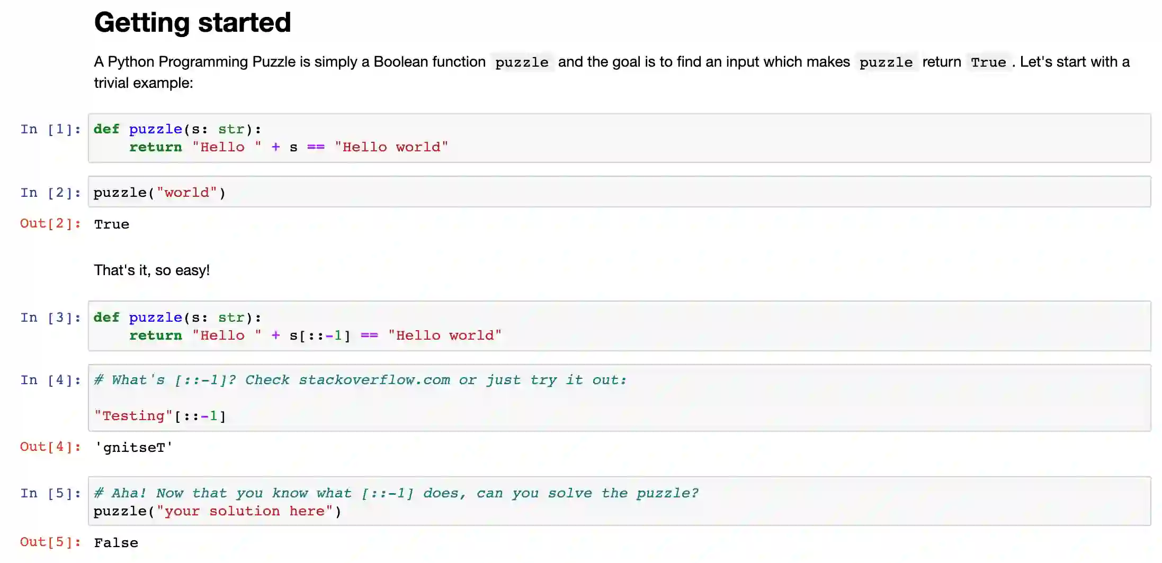
Task: Click the "Getting started" heading
Action: pos(192,23)
